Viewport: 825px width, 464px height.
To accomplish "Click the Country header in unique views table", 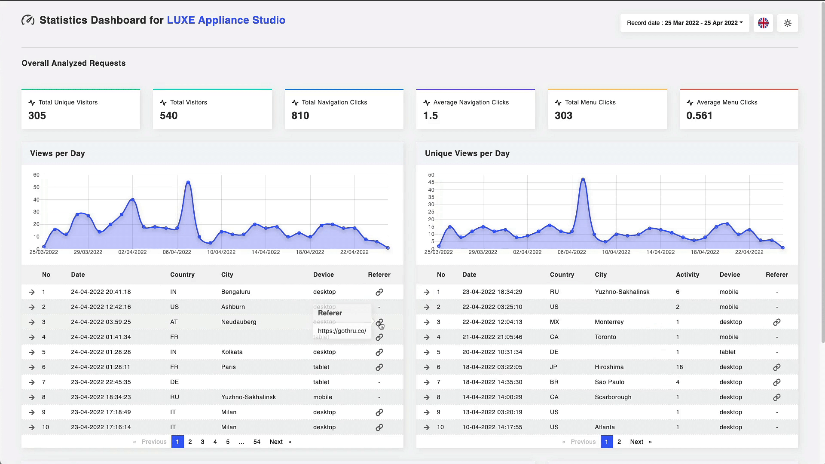I will click(x=562, y=275).
